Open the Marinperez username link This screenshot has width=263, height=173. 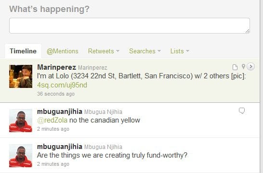[x=56, y=67]
